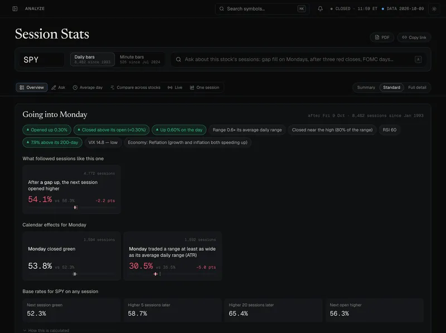This screenshot has width=446, height=333.
Task: Click the magnifier in the ask field
Action: point(178,59)
